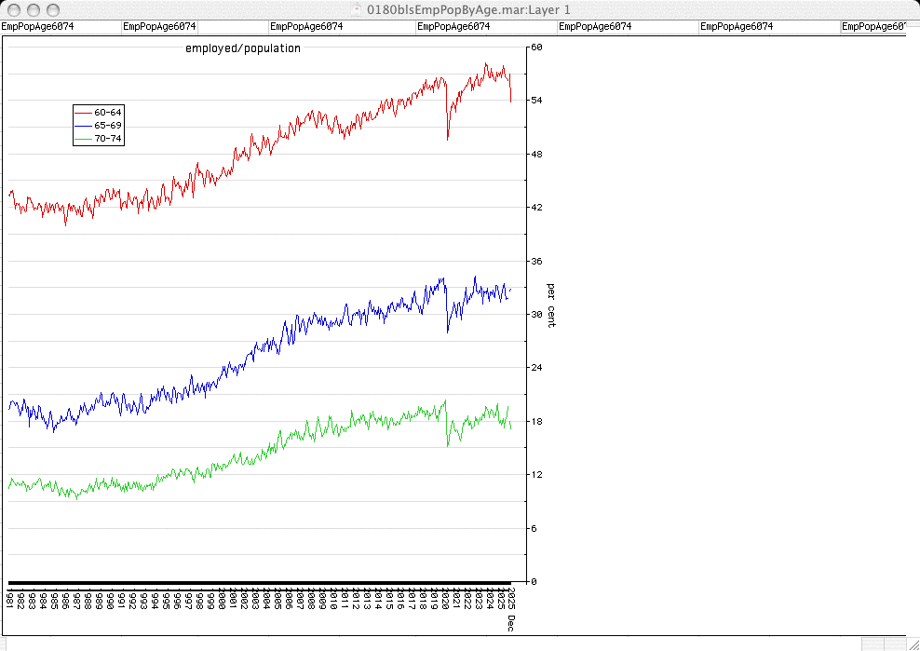Click the green 70-74 legend line swatch

click(84, 138)
